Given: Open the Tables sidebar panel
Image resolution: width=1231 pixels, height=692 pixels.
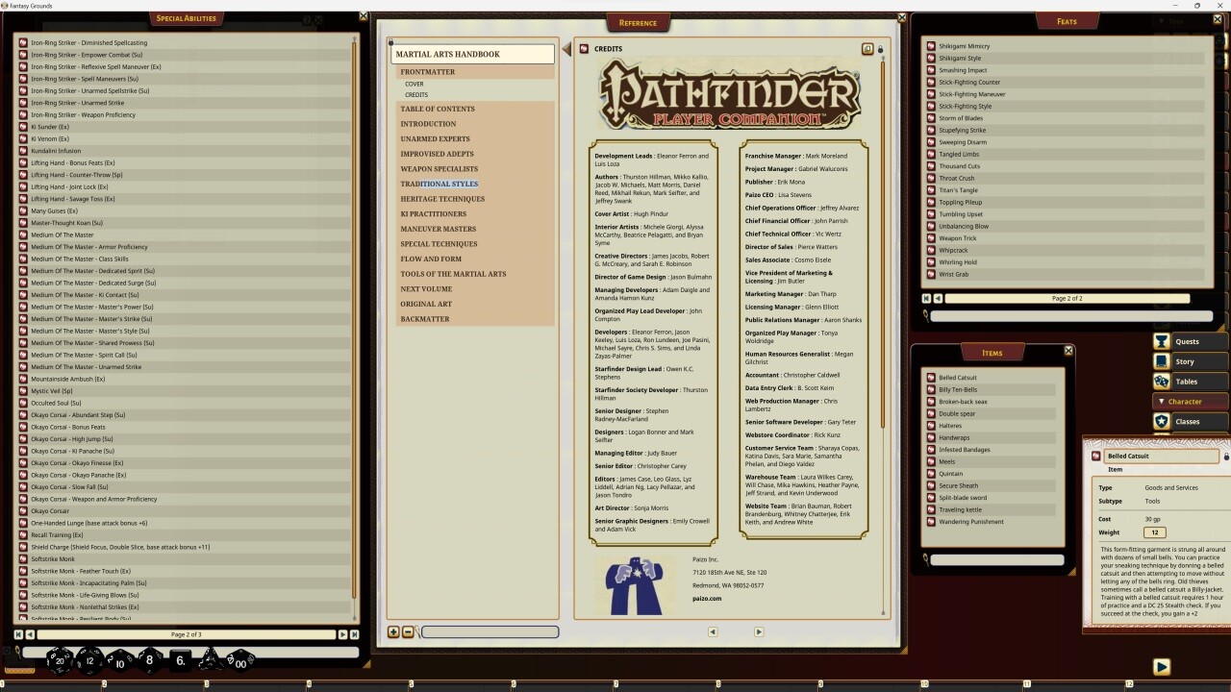Looking at the screenshot, I should [1189, 381].
